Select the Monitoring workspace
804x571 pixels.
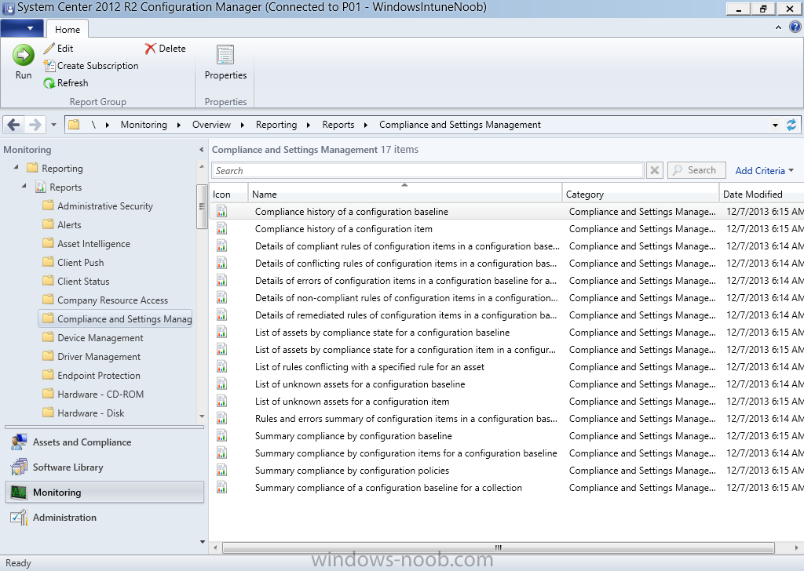104,492
